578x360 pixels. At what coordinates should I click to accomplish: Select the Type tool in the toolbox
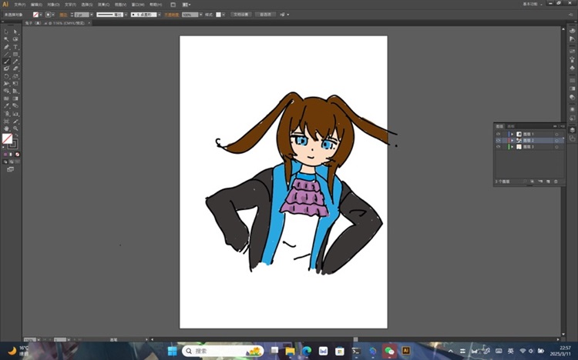pyautogui.click(x=15, y=47)
